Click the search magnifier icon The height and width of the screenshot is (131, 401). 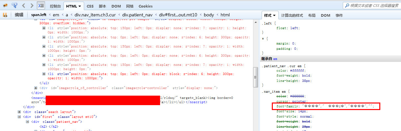coord(347,6)
